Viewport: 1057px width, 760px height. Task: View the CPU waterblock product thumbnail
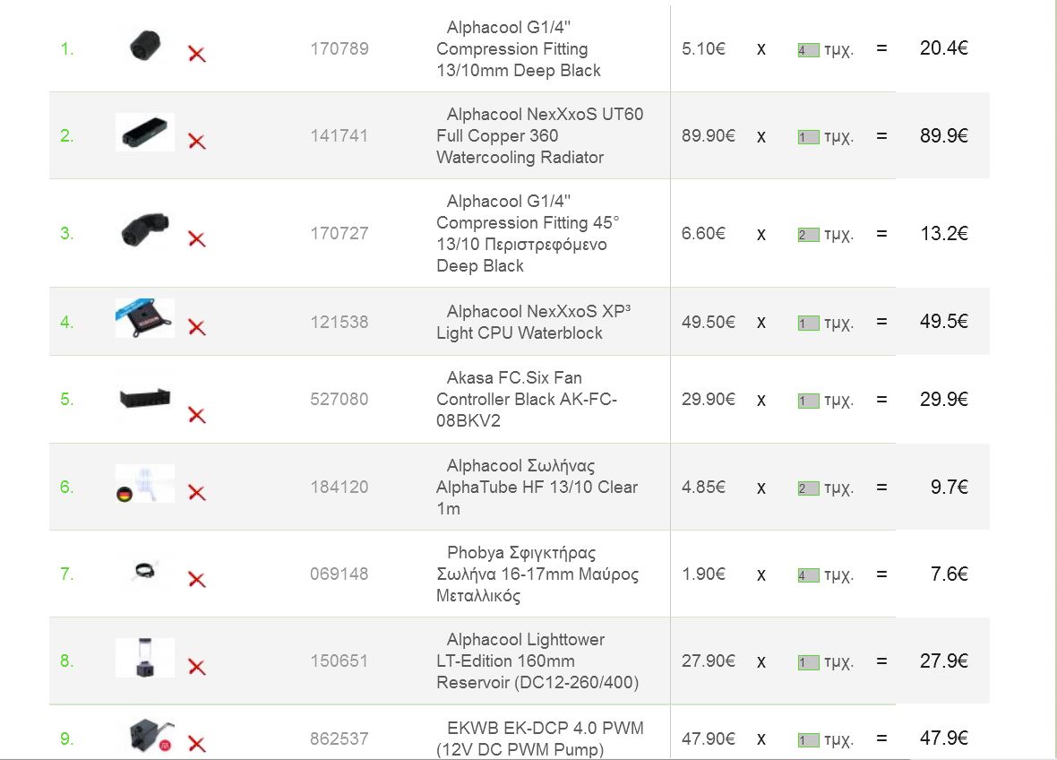click(x=145, y=317)
